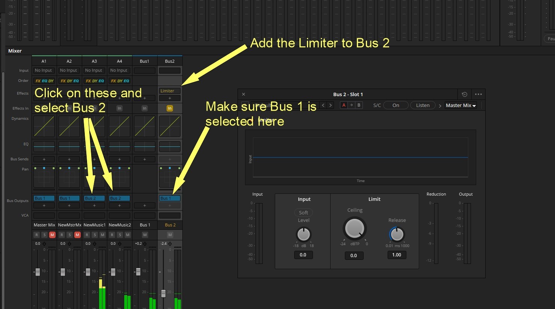
Task: Toggle Effects In on A4
Action: [119, 108]
